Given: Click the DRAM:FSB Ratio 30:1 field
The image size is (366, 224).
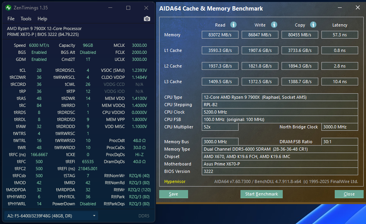Looking at the screenshot, I should tap(340, 142).
